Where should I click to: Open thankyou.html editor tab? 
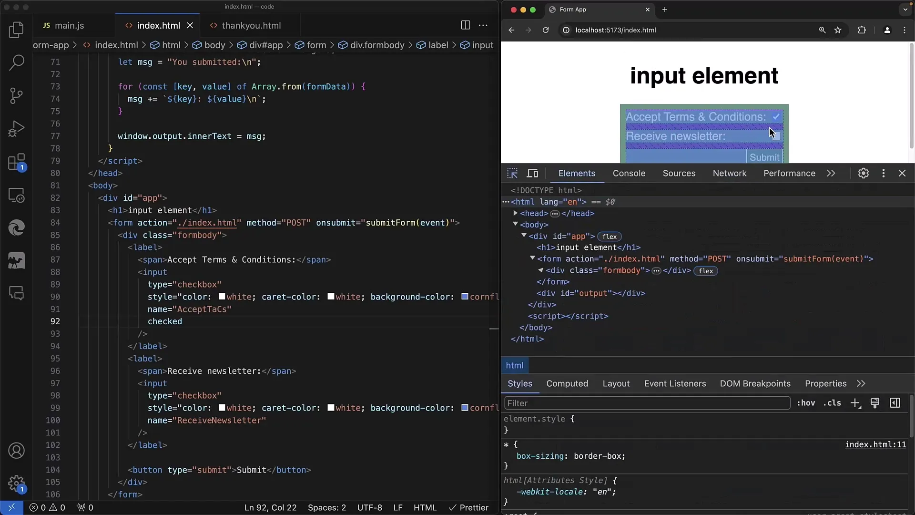coord(250,25)
